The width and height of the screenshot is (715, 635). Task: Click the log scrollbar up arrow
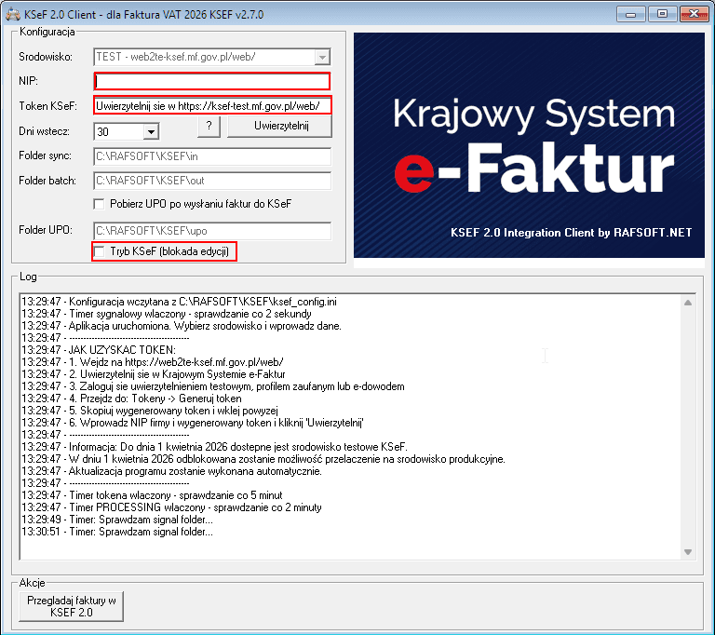click(688, 303)
